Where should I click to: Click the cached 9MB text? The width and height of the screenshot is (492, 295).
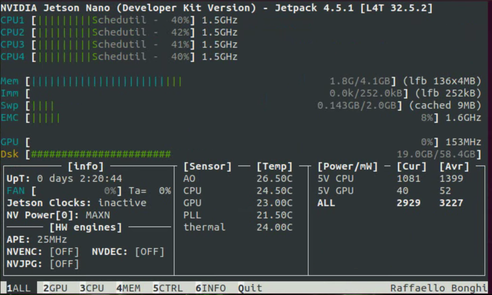coord(445,106)
